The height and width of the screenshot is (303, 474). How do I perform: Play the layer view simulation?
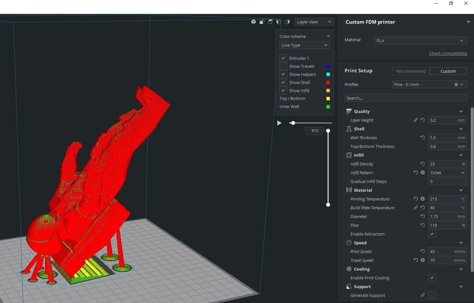(x=279, y=123)
